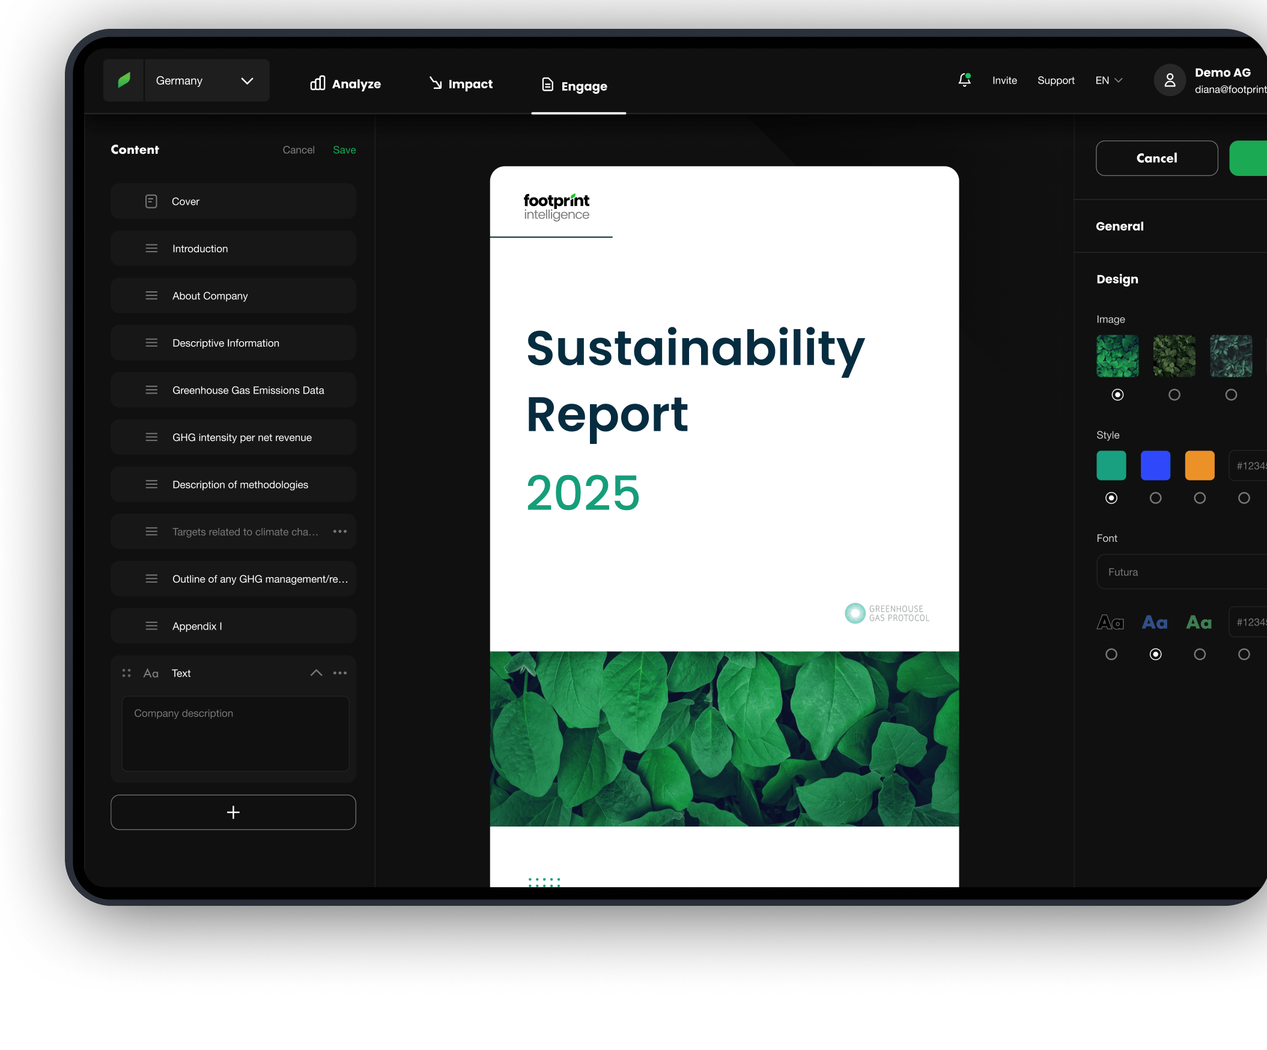Click the green leaf logo icon
This screenshot has height=1050, width=1267.
click(x=124, y=80)
